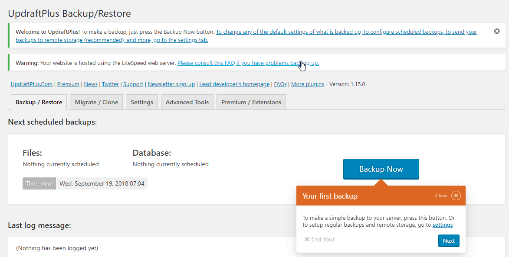Follow UpdraftPlus on Twitter
Image resolution: width=509 pixels, height=257 pixels.
tap(110, 84)
